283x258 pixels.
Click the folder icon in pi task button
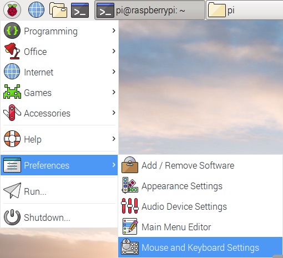point(217,10)
